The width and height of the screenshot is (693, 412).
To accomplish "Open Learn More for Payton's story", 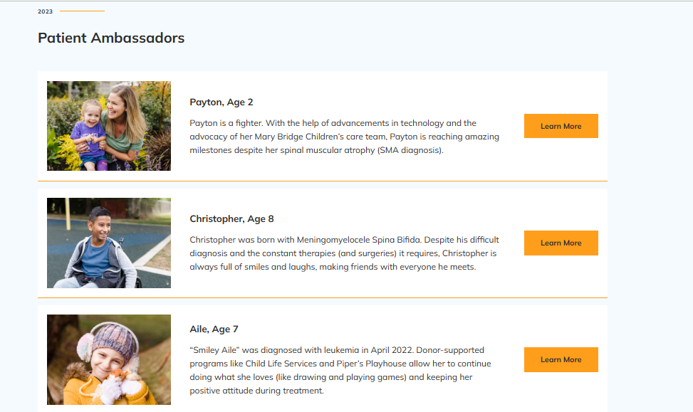I will pos(561,126).
